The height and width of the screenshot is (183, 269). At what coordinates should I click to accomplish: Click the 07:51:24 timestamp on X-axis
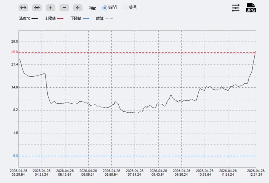135,172
